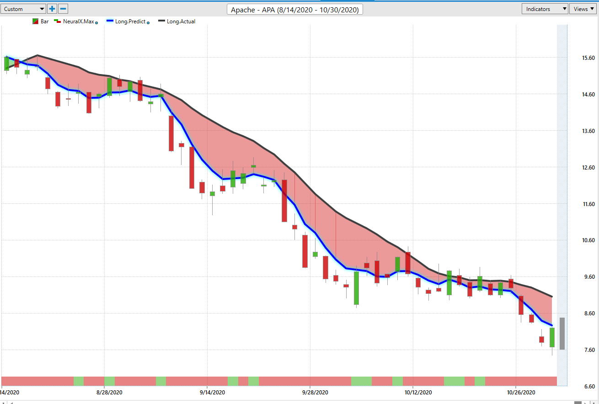Click the NeuralX.Max legend icon

[x=58, y=21]
